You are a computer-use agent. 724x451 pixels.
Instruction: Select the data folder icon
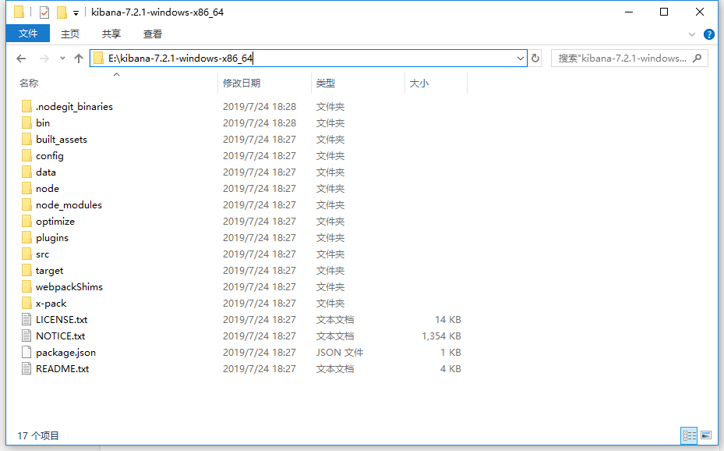(x=26, y=172)
